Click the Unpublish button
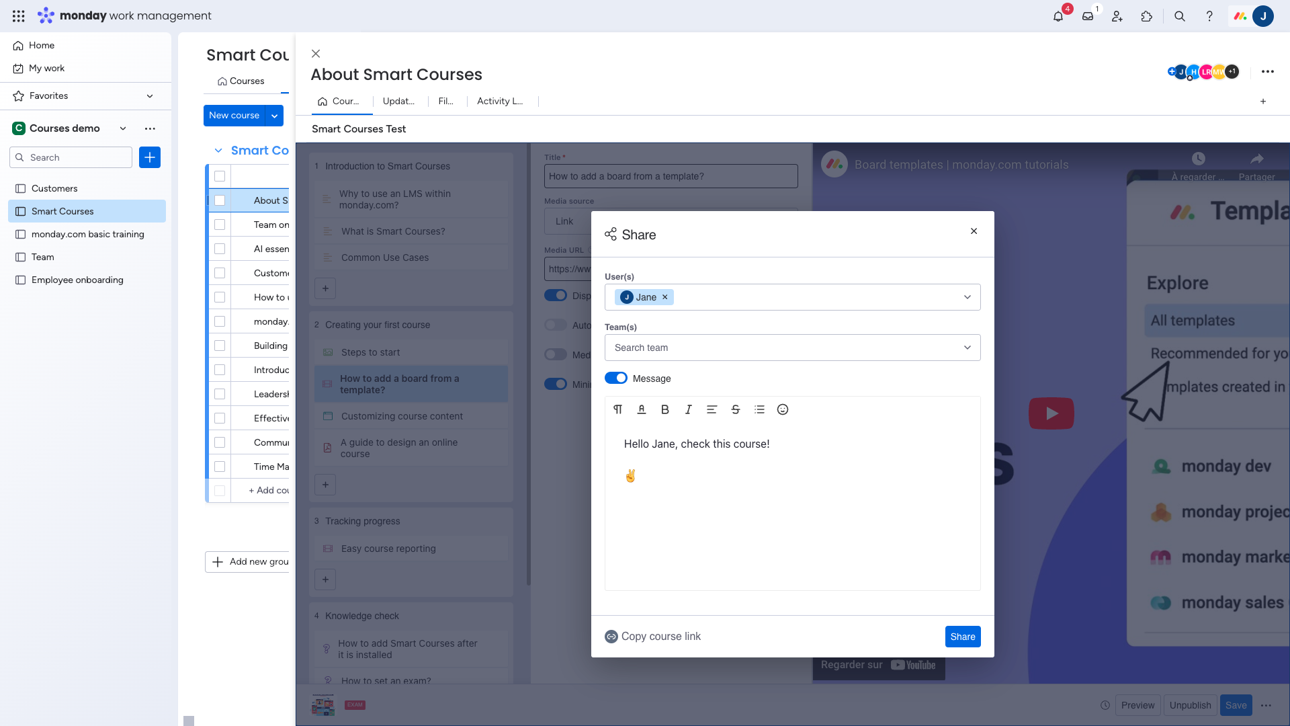This screenshot has width=1290, height=726. click(1190, 705)
